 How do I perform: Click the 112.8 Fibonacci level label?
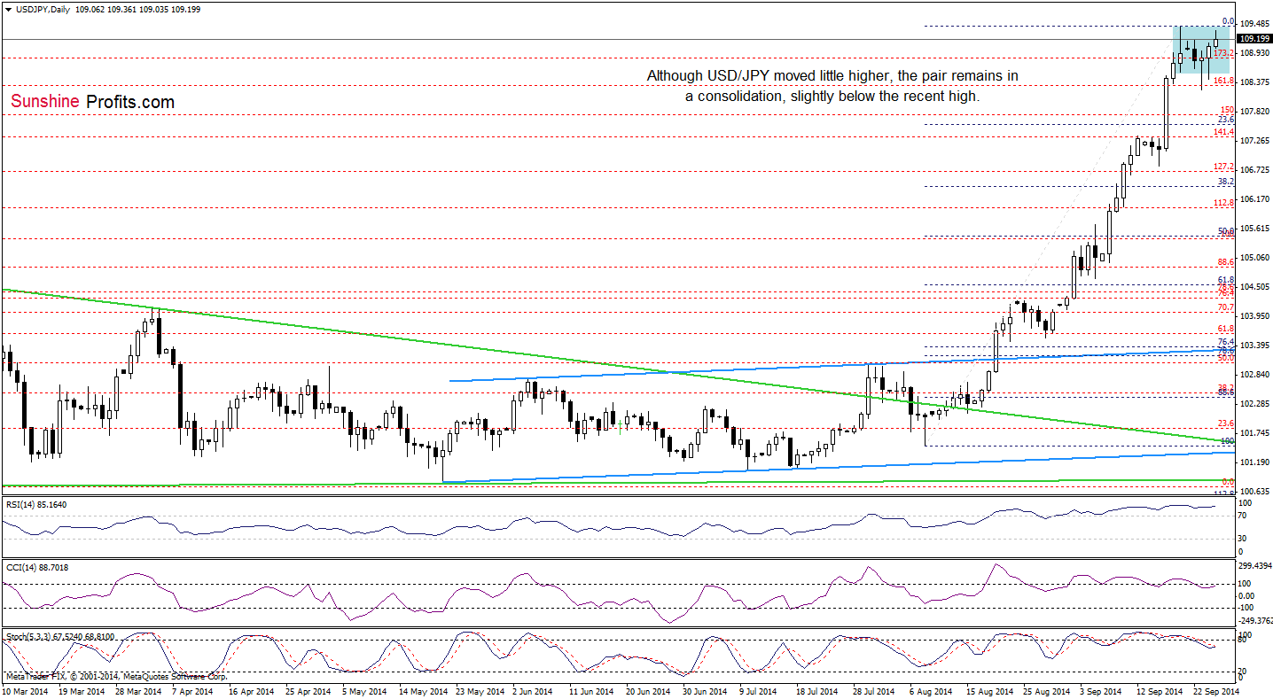click(x=1224, y=203)
